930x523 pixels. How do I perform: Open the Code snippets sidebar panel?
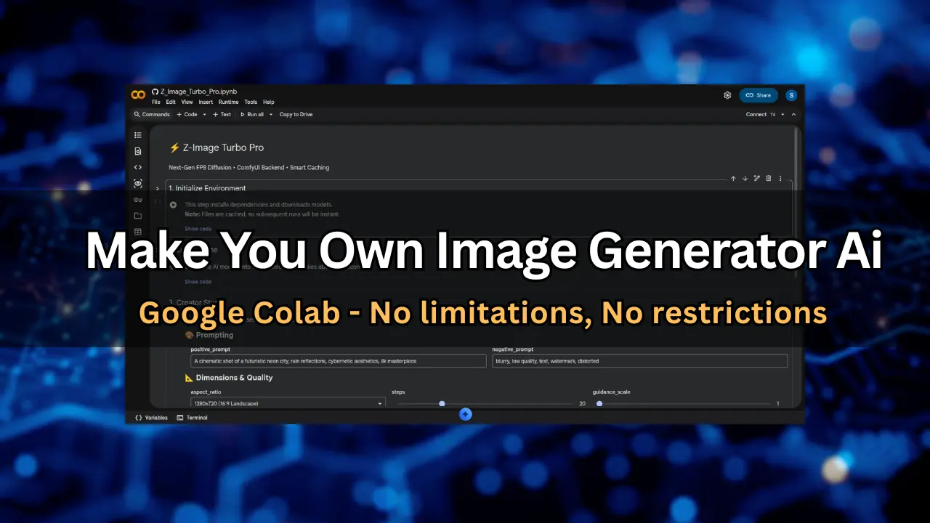click(138, 167)
